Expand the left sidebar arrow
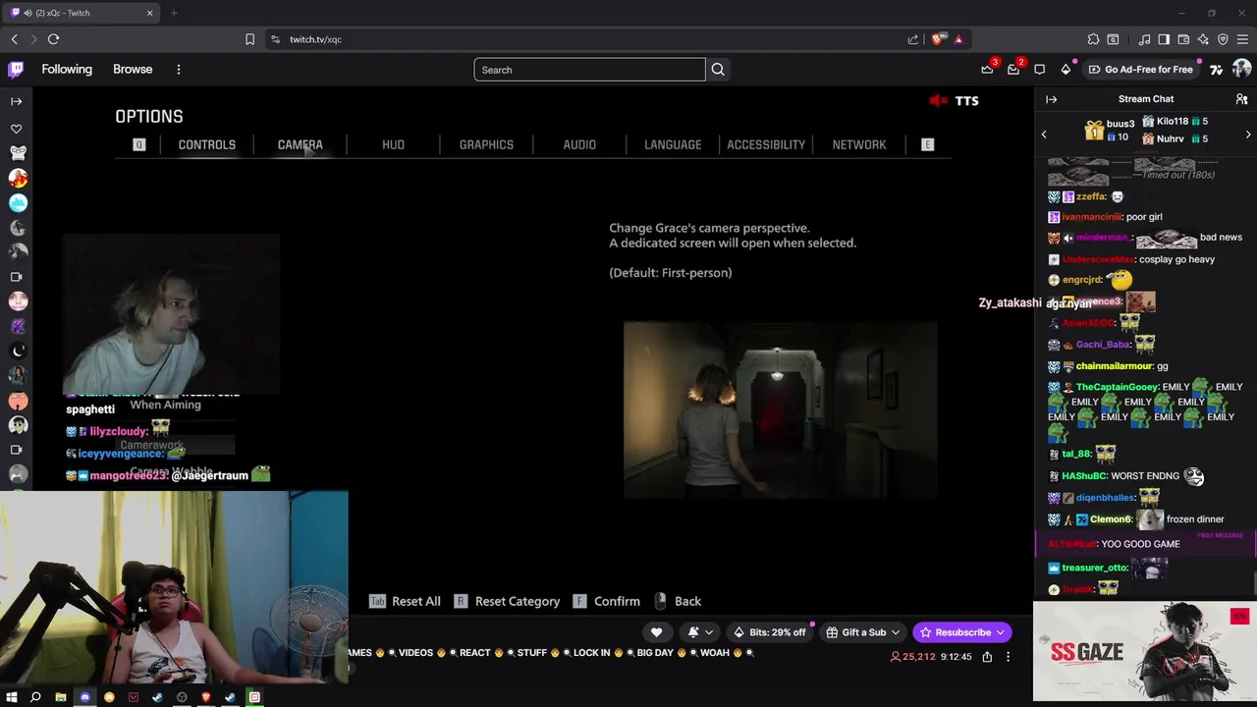 (16, 101)
